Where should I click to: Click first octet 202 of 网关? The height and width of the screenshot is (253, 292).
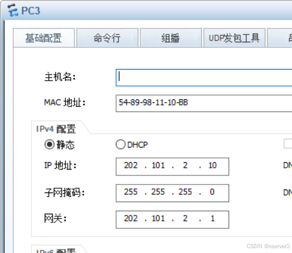click(131, 218)
